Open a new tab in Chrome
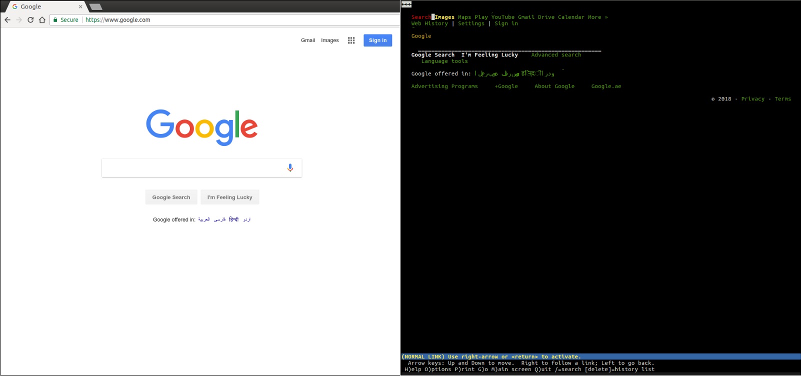The width and height of the screenshot is (802, 376). pyautogui.click(x=95, y=7)
